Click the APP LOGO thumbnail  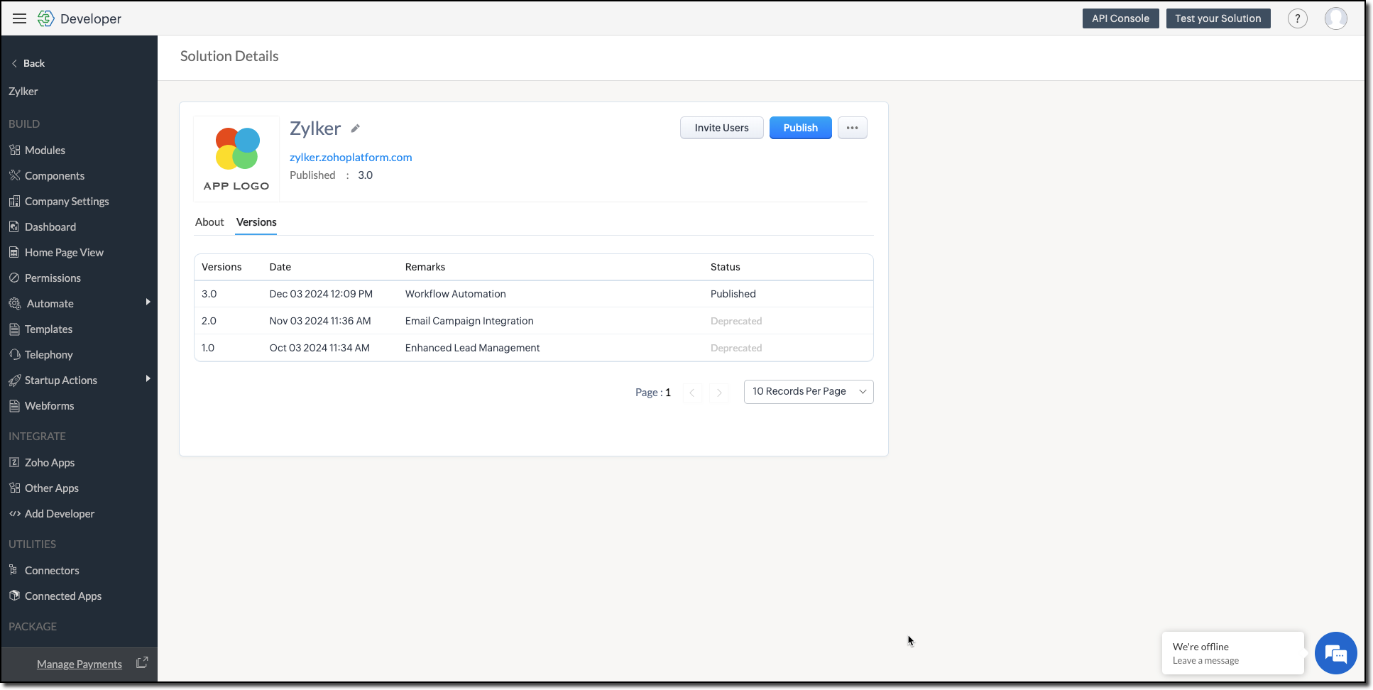coord(236,158)
